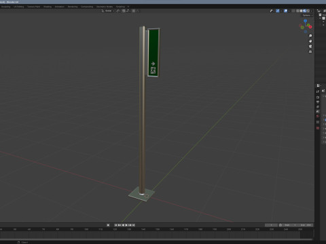Expand the gizmo options dropdown arrow

280,11
